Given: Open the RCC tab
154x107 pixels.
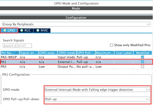Looking at the screenshot, I should pos(25,30).
